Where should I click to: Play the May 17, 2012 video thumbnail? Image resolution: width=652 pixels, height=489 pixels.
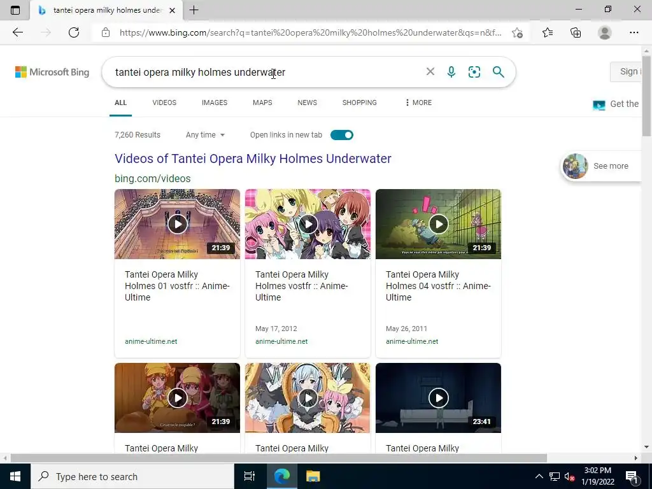click(x=308, y=224)
